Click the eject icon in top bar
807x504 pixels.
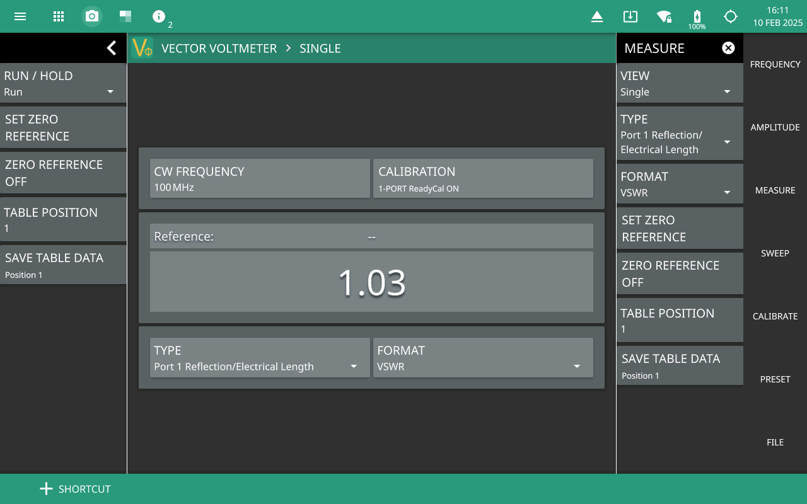[x=596, y=17]
